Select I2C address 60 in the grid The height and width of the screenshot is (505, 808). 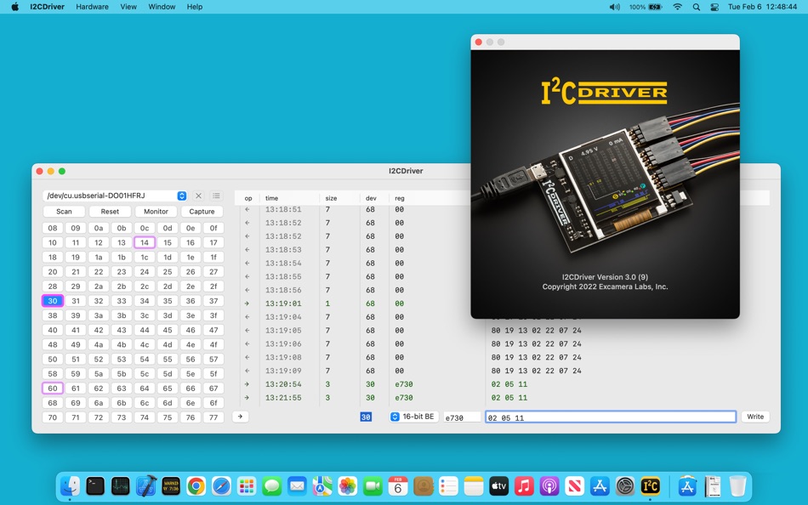(53, 388)
